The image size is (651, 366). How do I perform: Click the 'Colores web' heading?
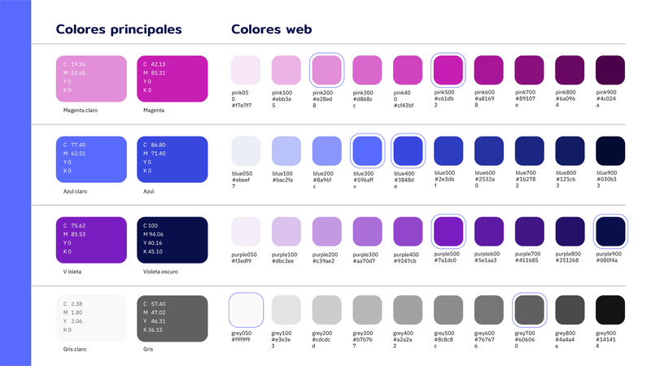(x=272, y=29)
